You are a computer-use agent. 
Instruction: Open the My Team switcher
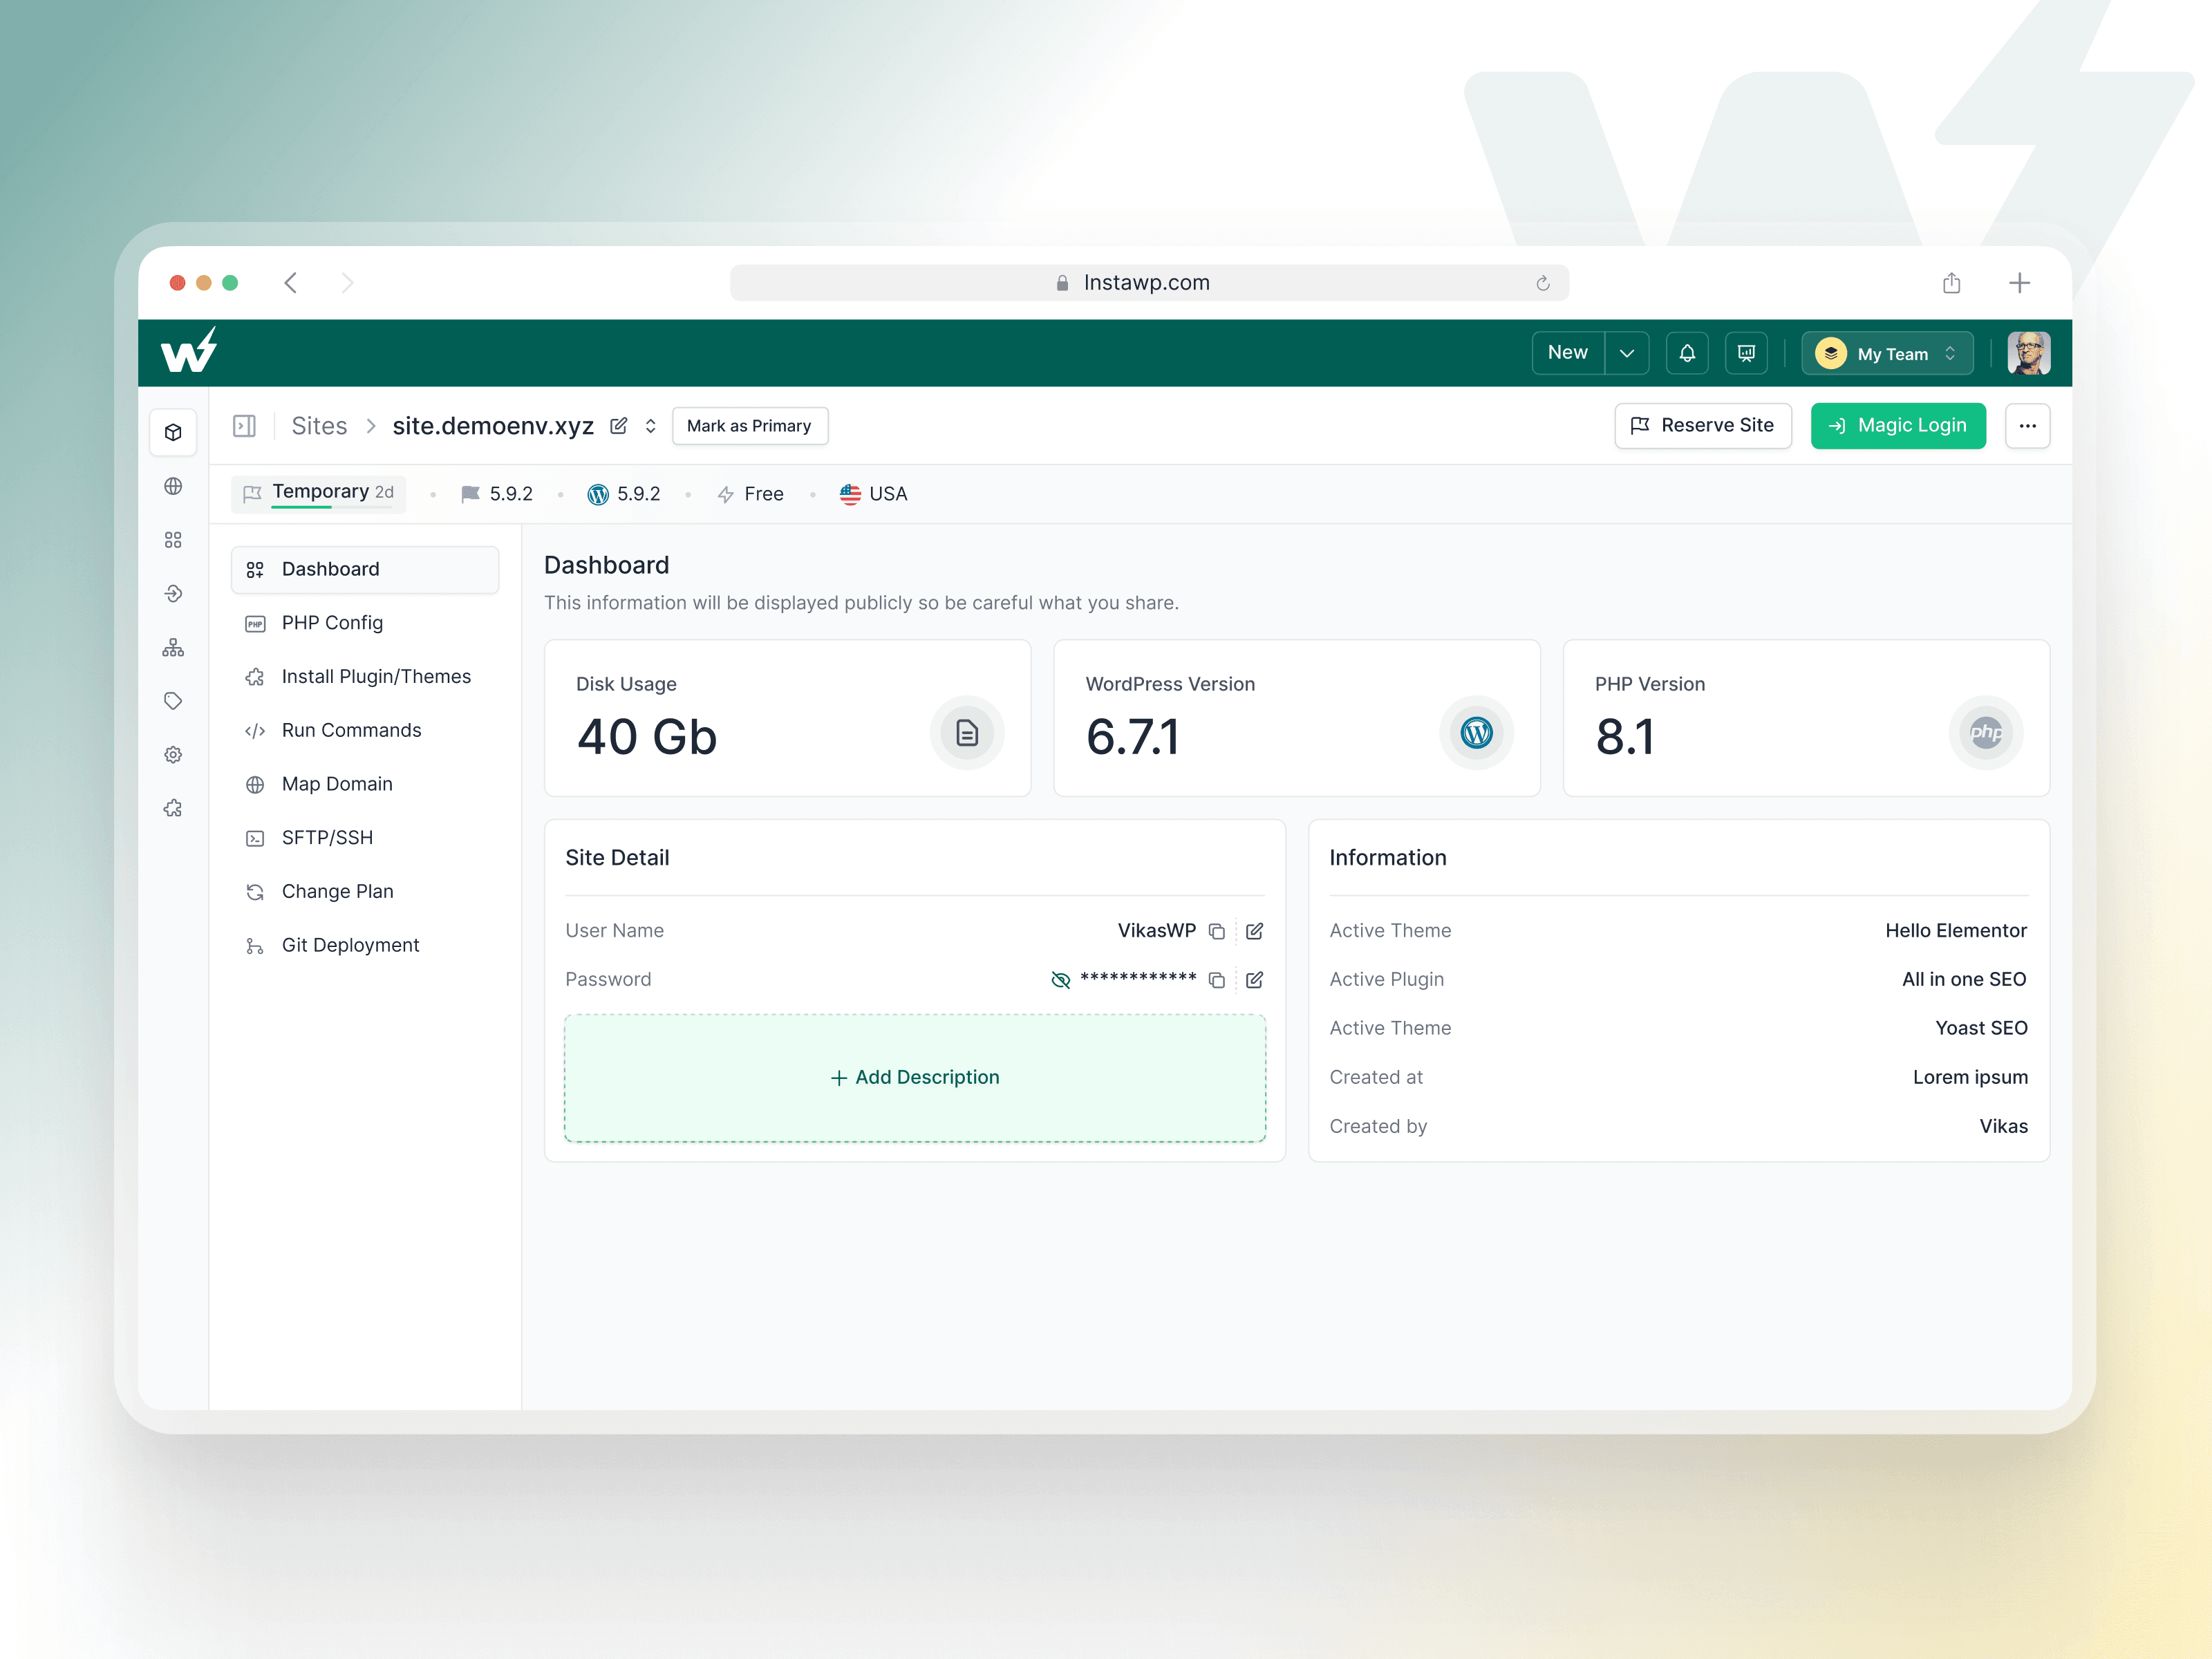[1887, 354]
